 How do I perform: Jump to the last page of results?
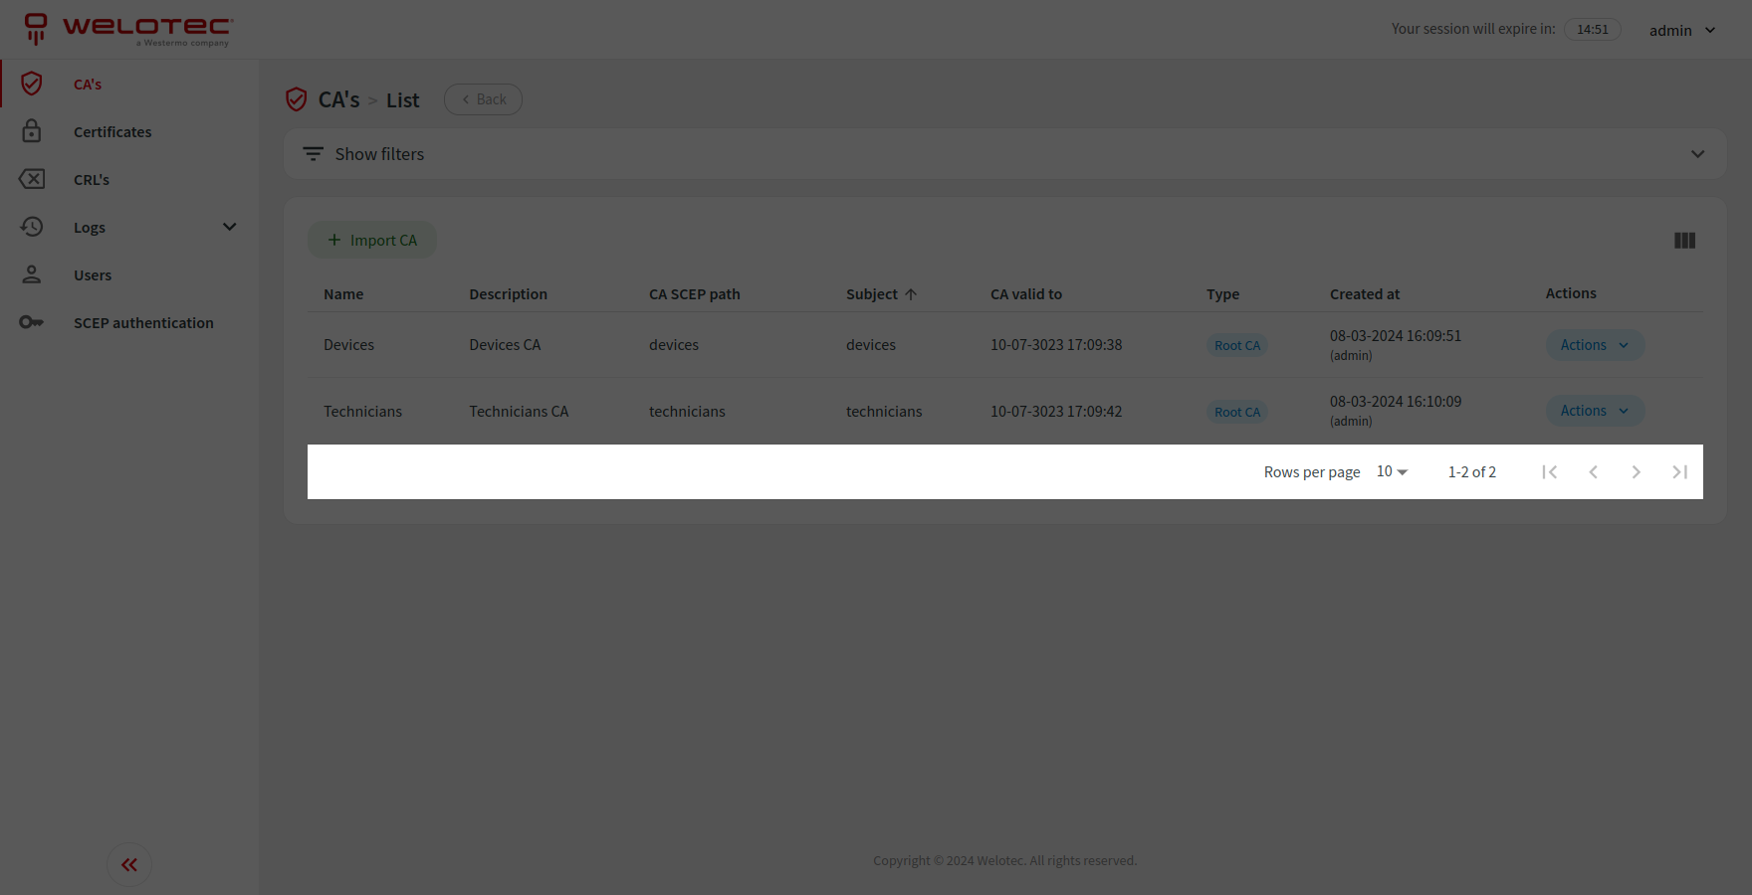click(1679, 471)
